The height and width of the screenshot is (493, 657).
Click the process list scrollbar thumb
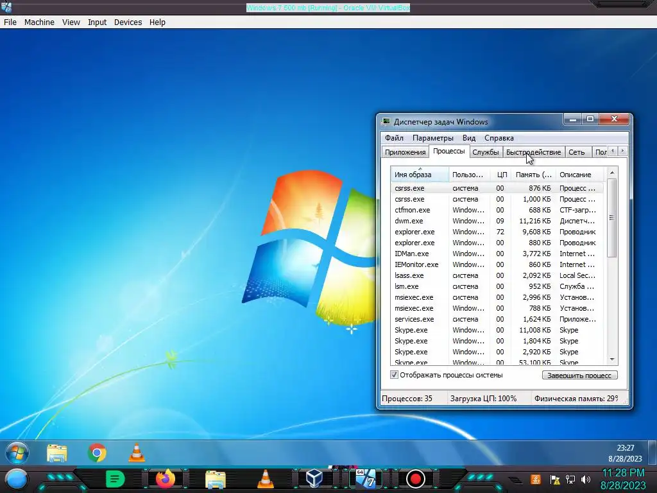[612, 218]
